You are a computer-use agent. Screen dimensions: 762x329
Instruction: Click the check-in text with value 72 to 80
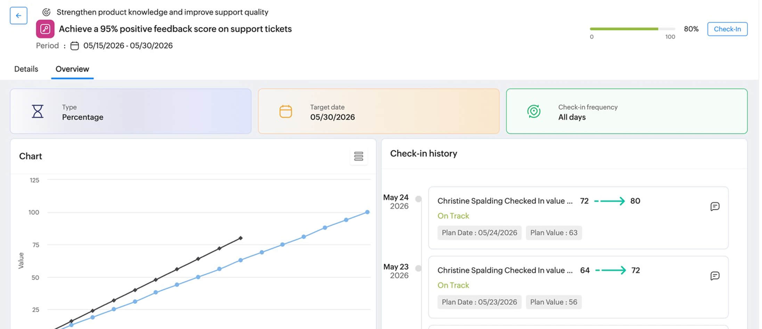[505, 201]
